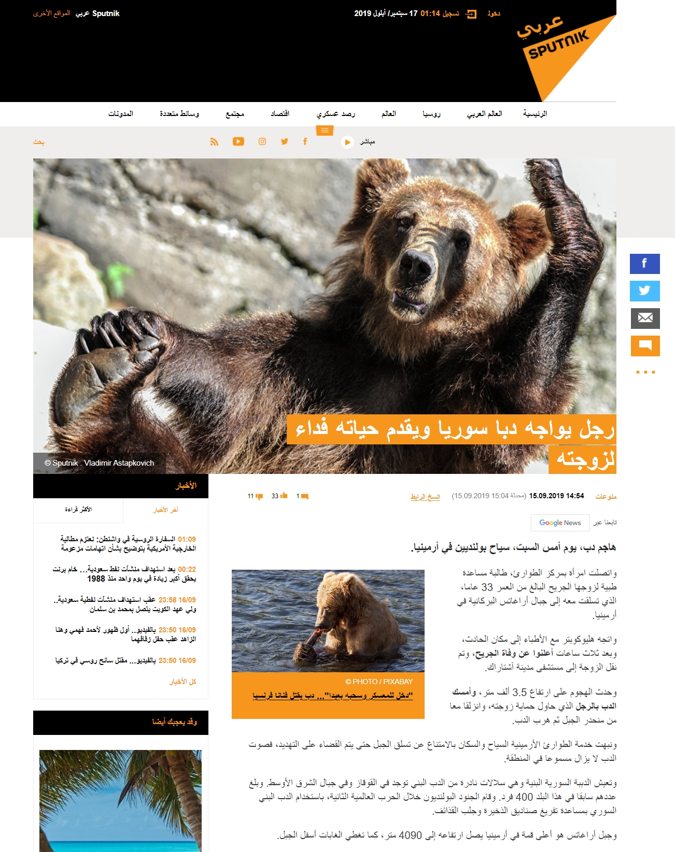Select اقتصاد from the navigation menu
The image size is (675, 852).
tap(280, 114)
